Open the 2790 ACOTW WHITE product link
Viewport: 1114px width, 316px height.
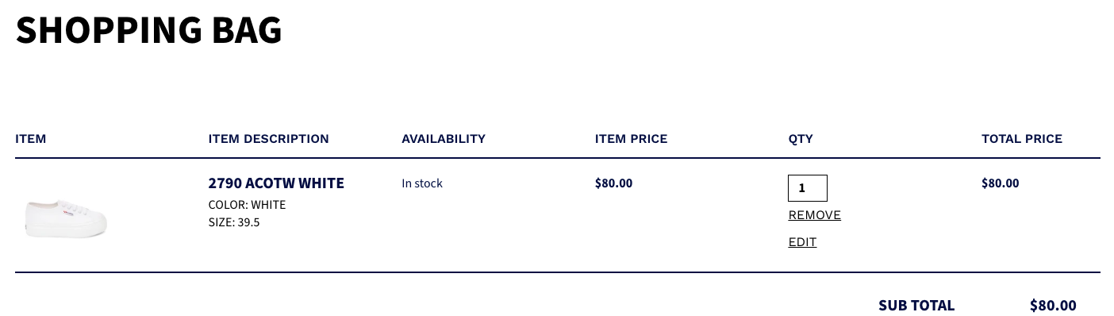(x=276, y=183)
